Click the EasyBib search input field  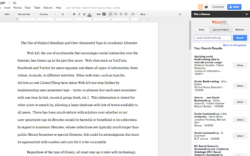tap(213, 38)
